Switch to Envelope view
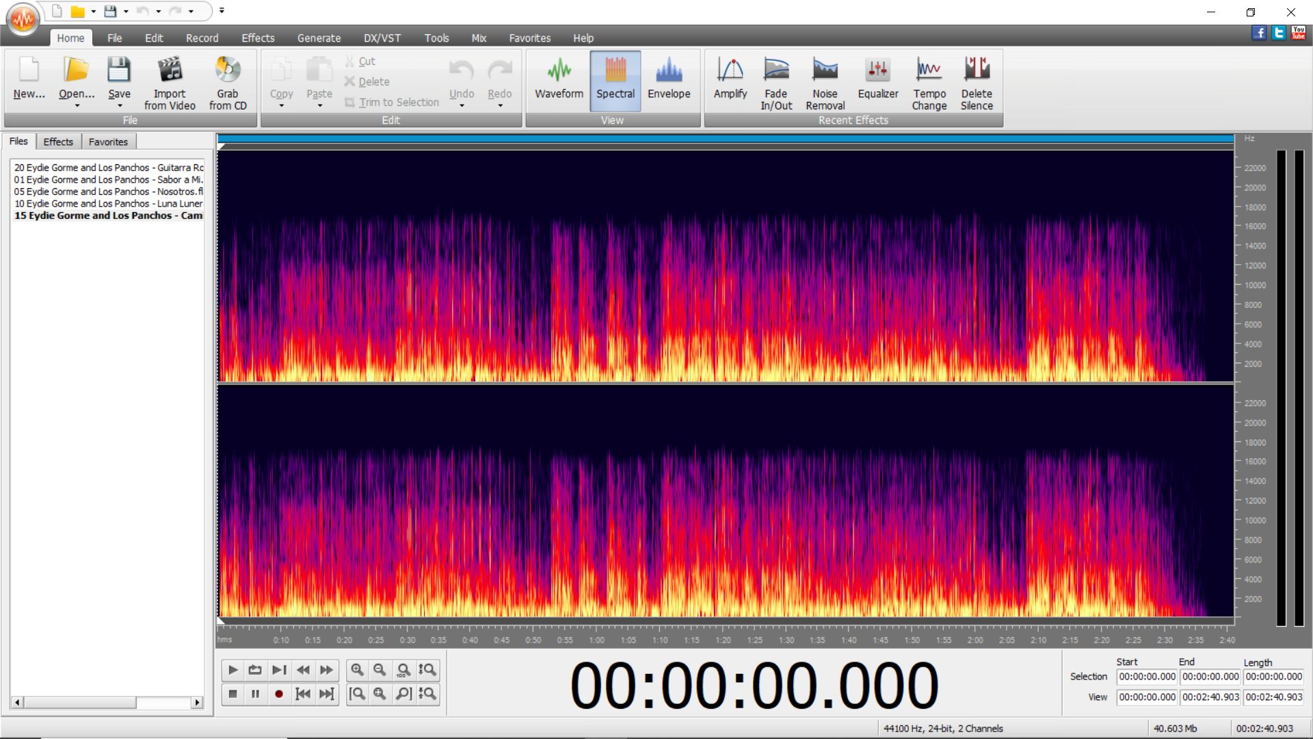This screenshot has height=739, width=1313. [668, 80]
